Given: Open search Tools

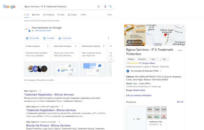Looking at the screenshot, I should pyautogui.click(x=110, y=15).
